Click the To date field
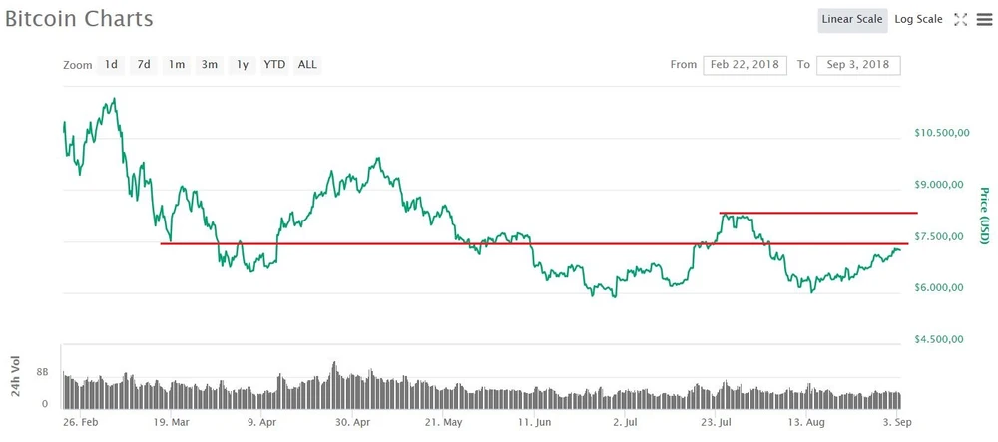Viewport: 998px width, 442px height. point(858,65)
